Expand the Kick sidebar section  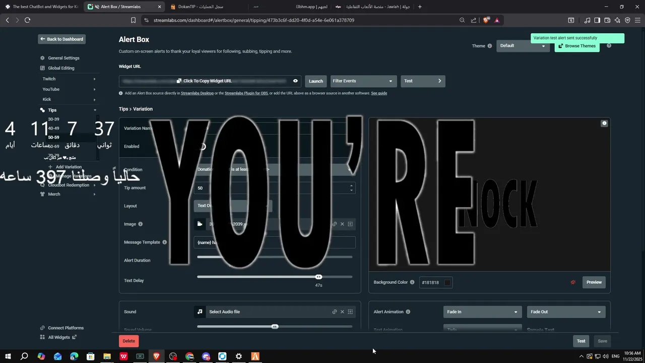pos(94,99)
